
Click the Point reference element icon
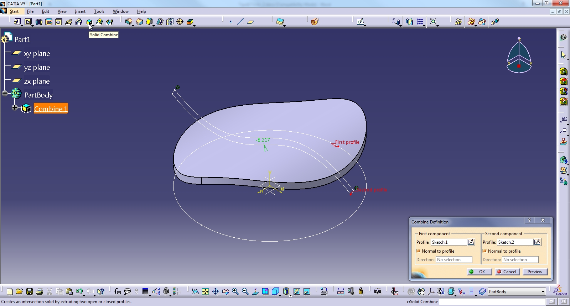pos(230,22)
